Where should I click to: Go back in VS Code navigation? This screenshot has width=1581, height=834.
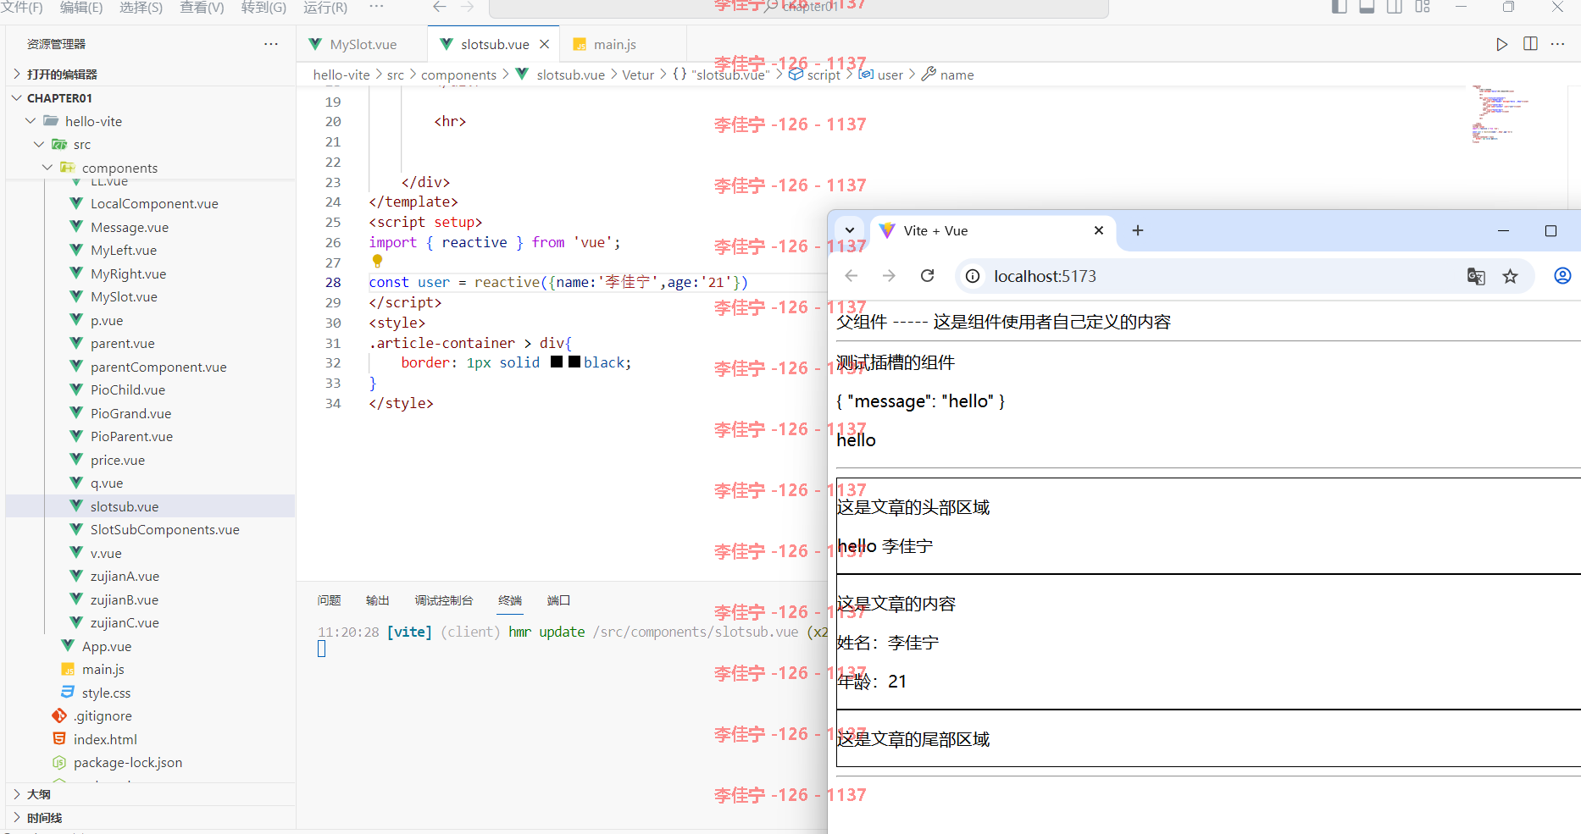(439, 7)
